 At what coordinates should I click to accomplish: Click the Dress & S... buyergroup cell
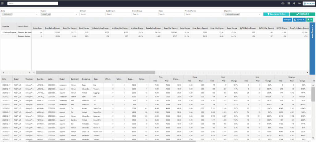(86, 131)
